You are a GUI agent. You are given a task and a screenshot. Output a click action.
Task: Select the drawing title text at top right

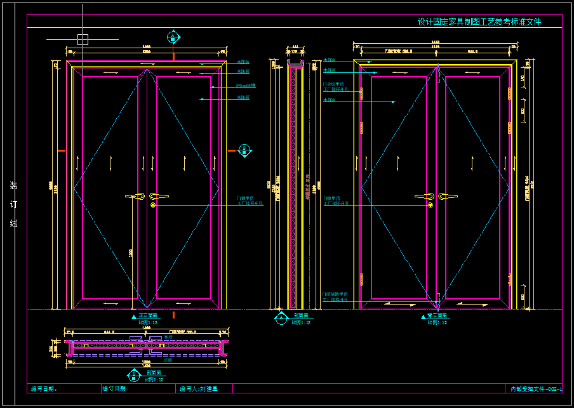pos(479,22)
